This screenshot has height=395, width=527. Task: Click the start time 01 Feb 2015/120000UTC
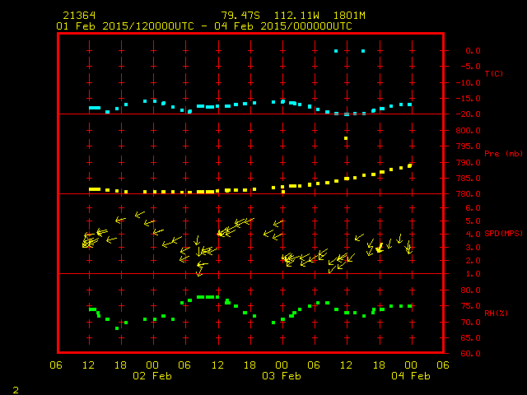coord(125,26)
